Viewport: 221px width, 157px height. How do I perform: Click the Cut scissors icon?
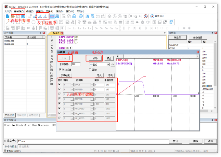click(64, 16)
